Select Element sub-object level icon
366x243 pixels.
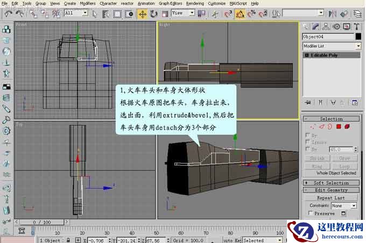point(347,127)
